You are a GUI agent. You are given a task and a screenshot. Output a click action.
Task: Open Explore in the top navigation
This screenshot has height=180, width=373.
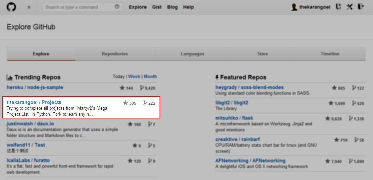138,7
